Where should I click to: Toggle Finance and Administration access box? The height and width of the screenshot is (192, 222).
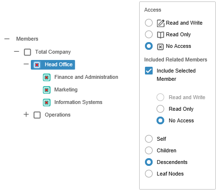pyautogui.click(x=47, y=77)
